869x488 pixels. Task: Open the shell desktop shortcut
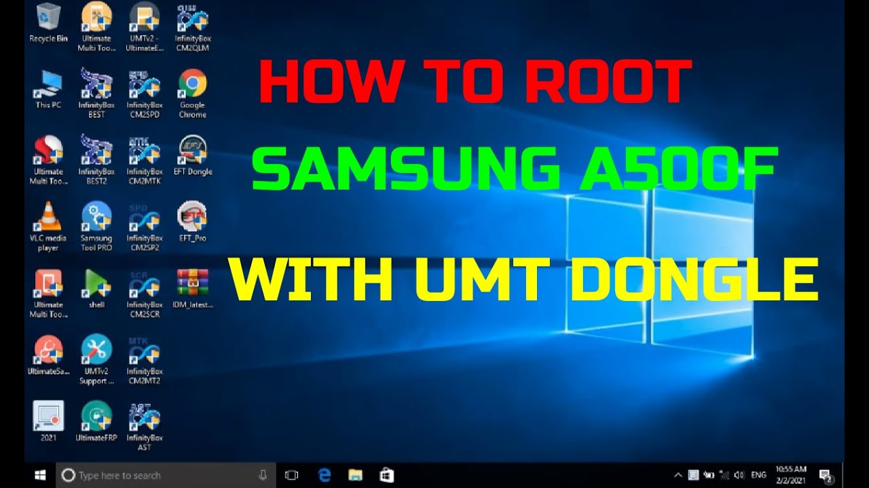(96, 288)
